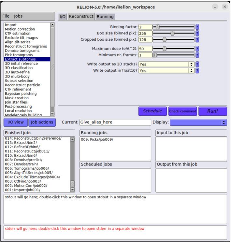Select Import job type

[x=27, y=25]
